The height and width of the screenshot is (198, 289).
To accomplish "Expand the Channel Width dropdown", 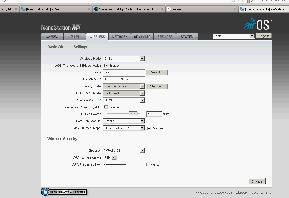I will point(124,100).
